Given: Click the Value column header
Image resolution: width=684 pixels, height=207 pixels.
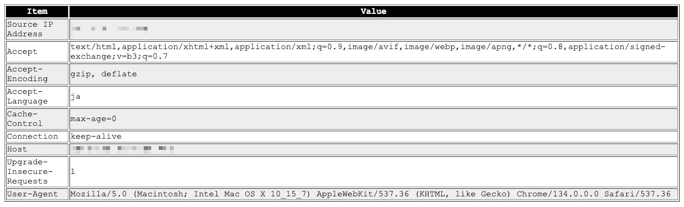Looking at the screenshot, I should (374, 11).
